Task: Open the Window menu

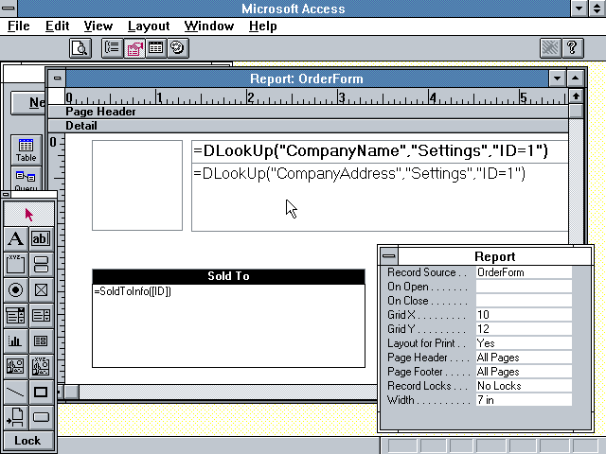Action: 209,26
